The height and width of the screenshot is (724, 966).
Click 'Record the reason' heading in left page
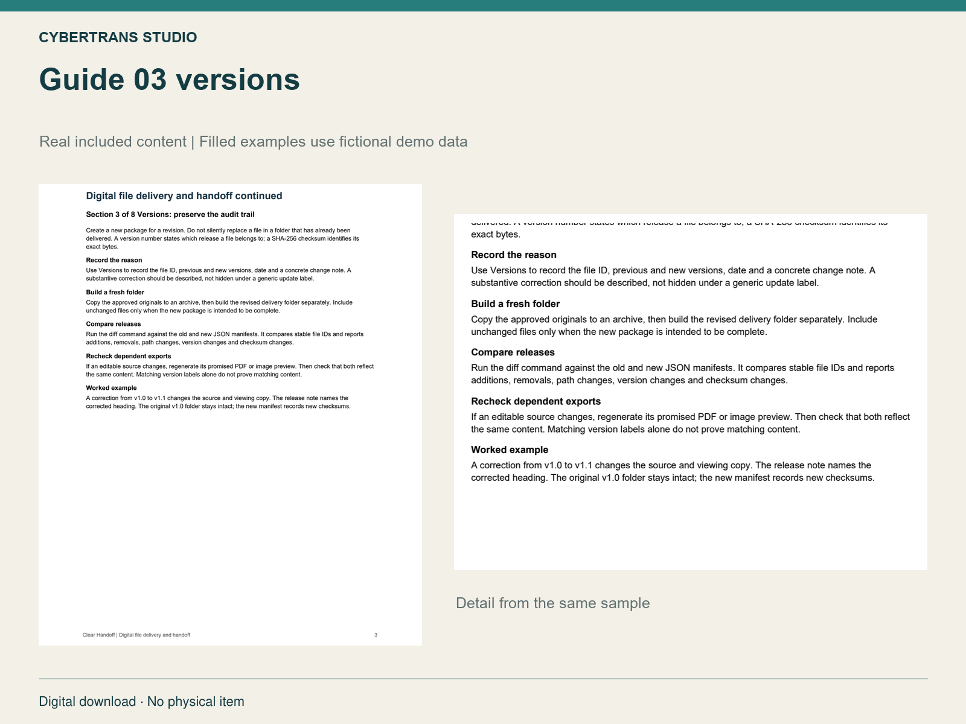(x=114, y=260)
